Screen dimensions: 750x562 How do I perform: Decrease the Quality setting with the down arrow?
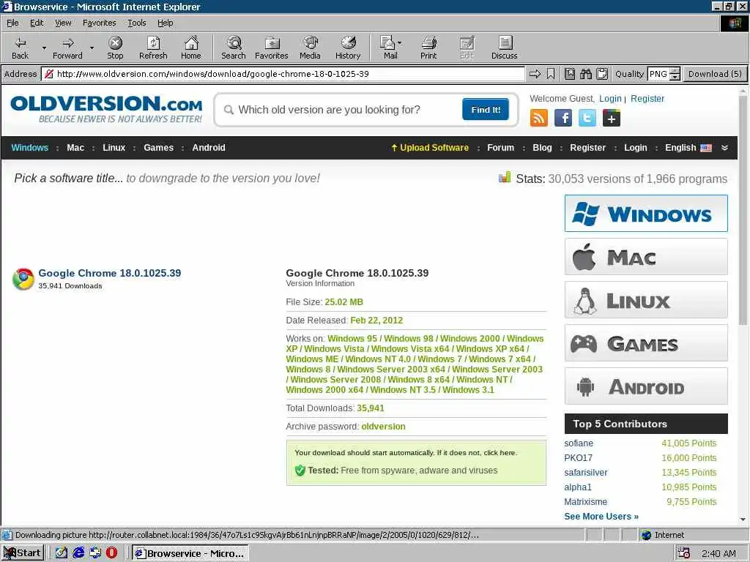675,77
